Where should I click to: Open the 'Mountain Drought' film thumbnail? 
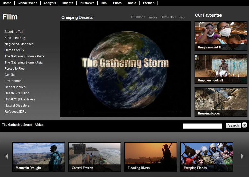pos(39,156)
